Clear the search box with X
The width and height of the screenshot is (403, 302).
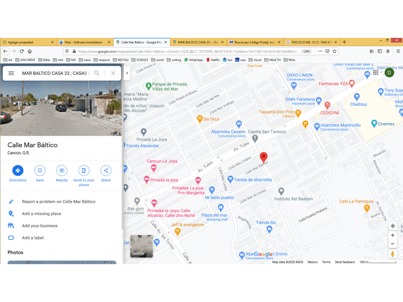(113, 73)
